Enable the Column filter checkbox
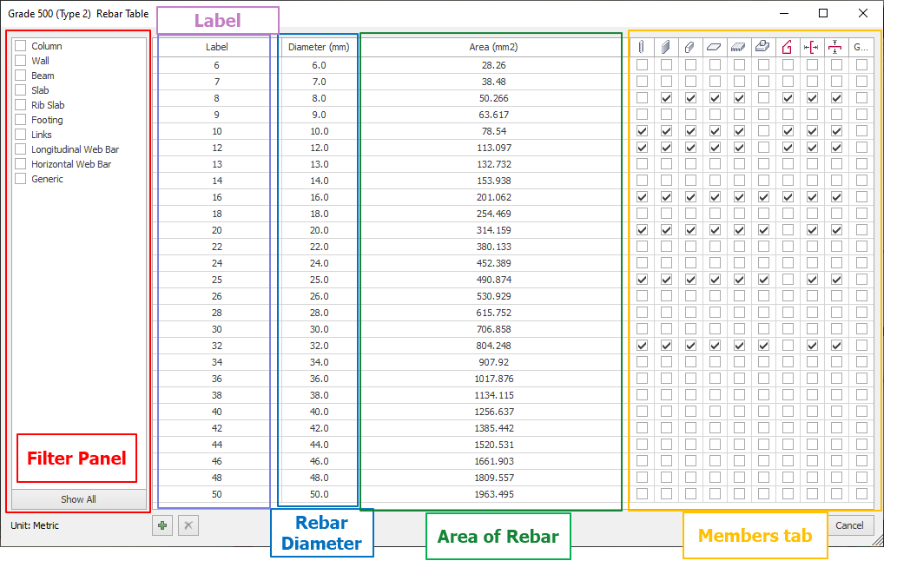 (x=21, y=46)
